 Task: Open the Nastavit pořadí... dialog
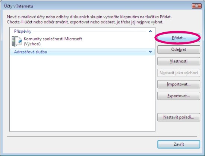coord(179,117)
